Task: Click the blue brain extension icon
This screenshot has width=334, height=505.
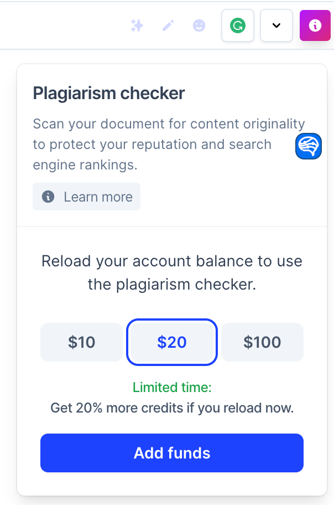Action: [309, 147]
